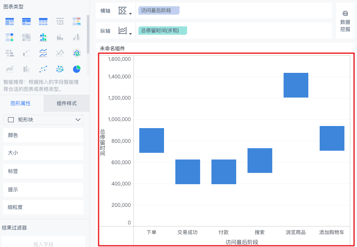
Task: Select the pie chart type
Action: (x=77, y=69)
